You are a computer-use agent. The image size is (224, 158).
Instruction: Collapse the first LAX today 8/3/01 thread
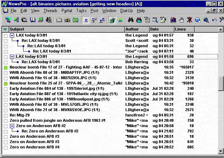(12, 36)
